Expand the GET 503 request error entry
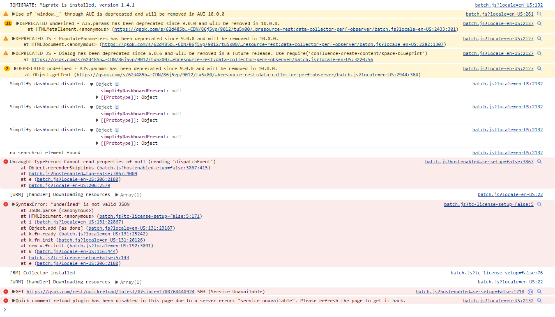 click(13, 292)
